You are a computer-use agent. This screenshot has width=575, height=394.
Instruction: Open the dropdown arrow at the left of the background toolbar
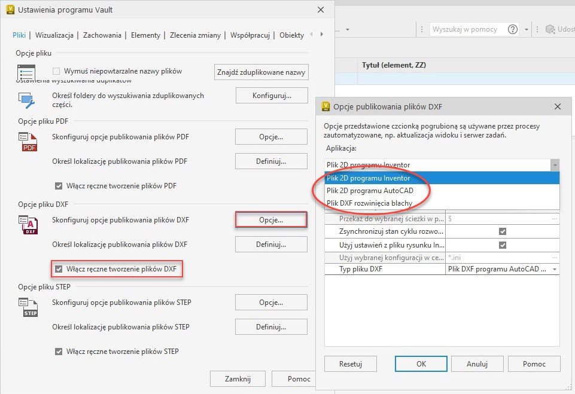[348, 30]
